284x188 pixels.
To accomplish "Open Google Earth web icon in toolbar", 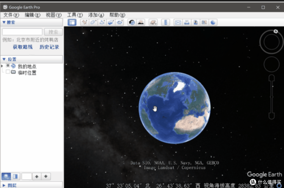I will pyautogui.click(x=213, y=22).
